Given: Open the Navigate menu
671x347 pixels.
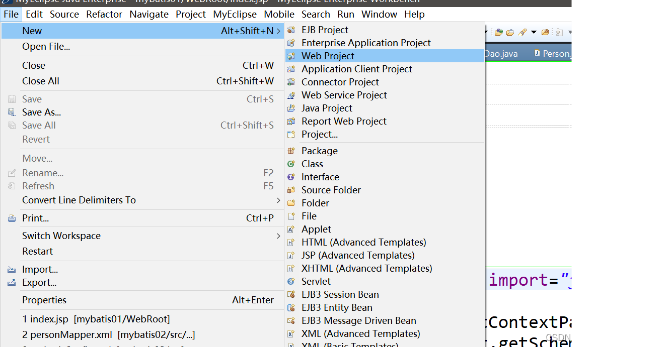Looking at the screenshot, I should 149,15.
